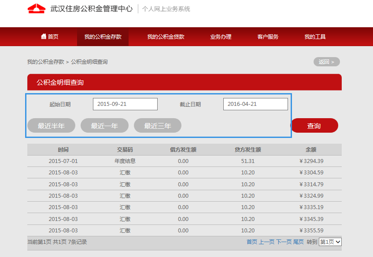Click the 上一页 previous page link
373x257 pixels.
click(x=266, y=242)
